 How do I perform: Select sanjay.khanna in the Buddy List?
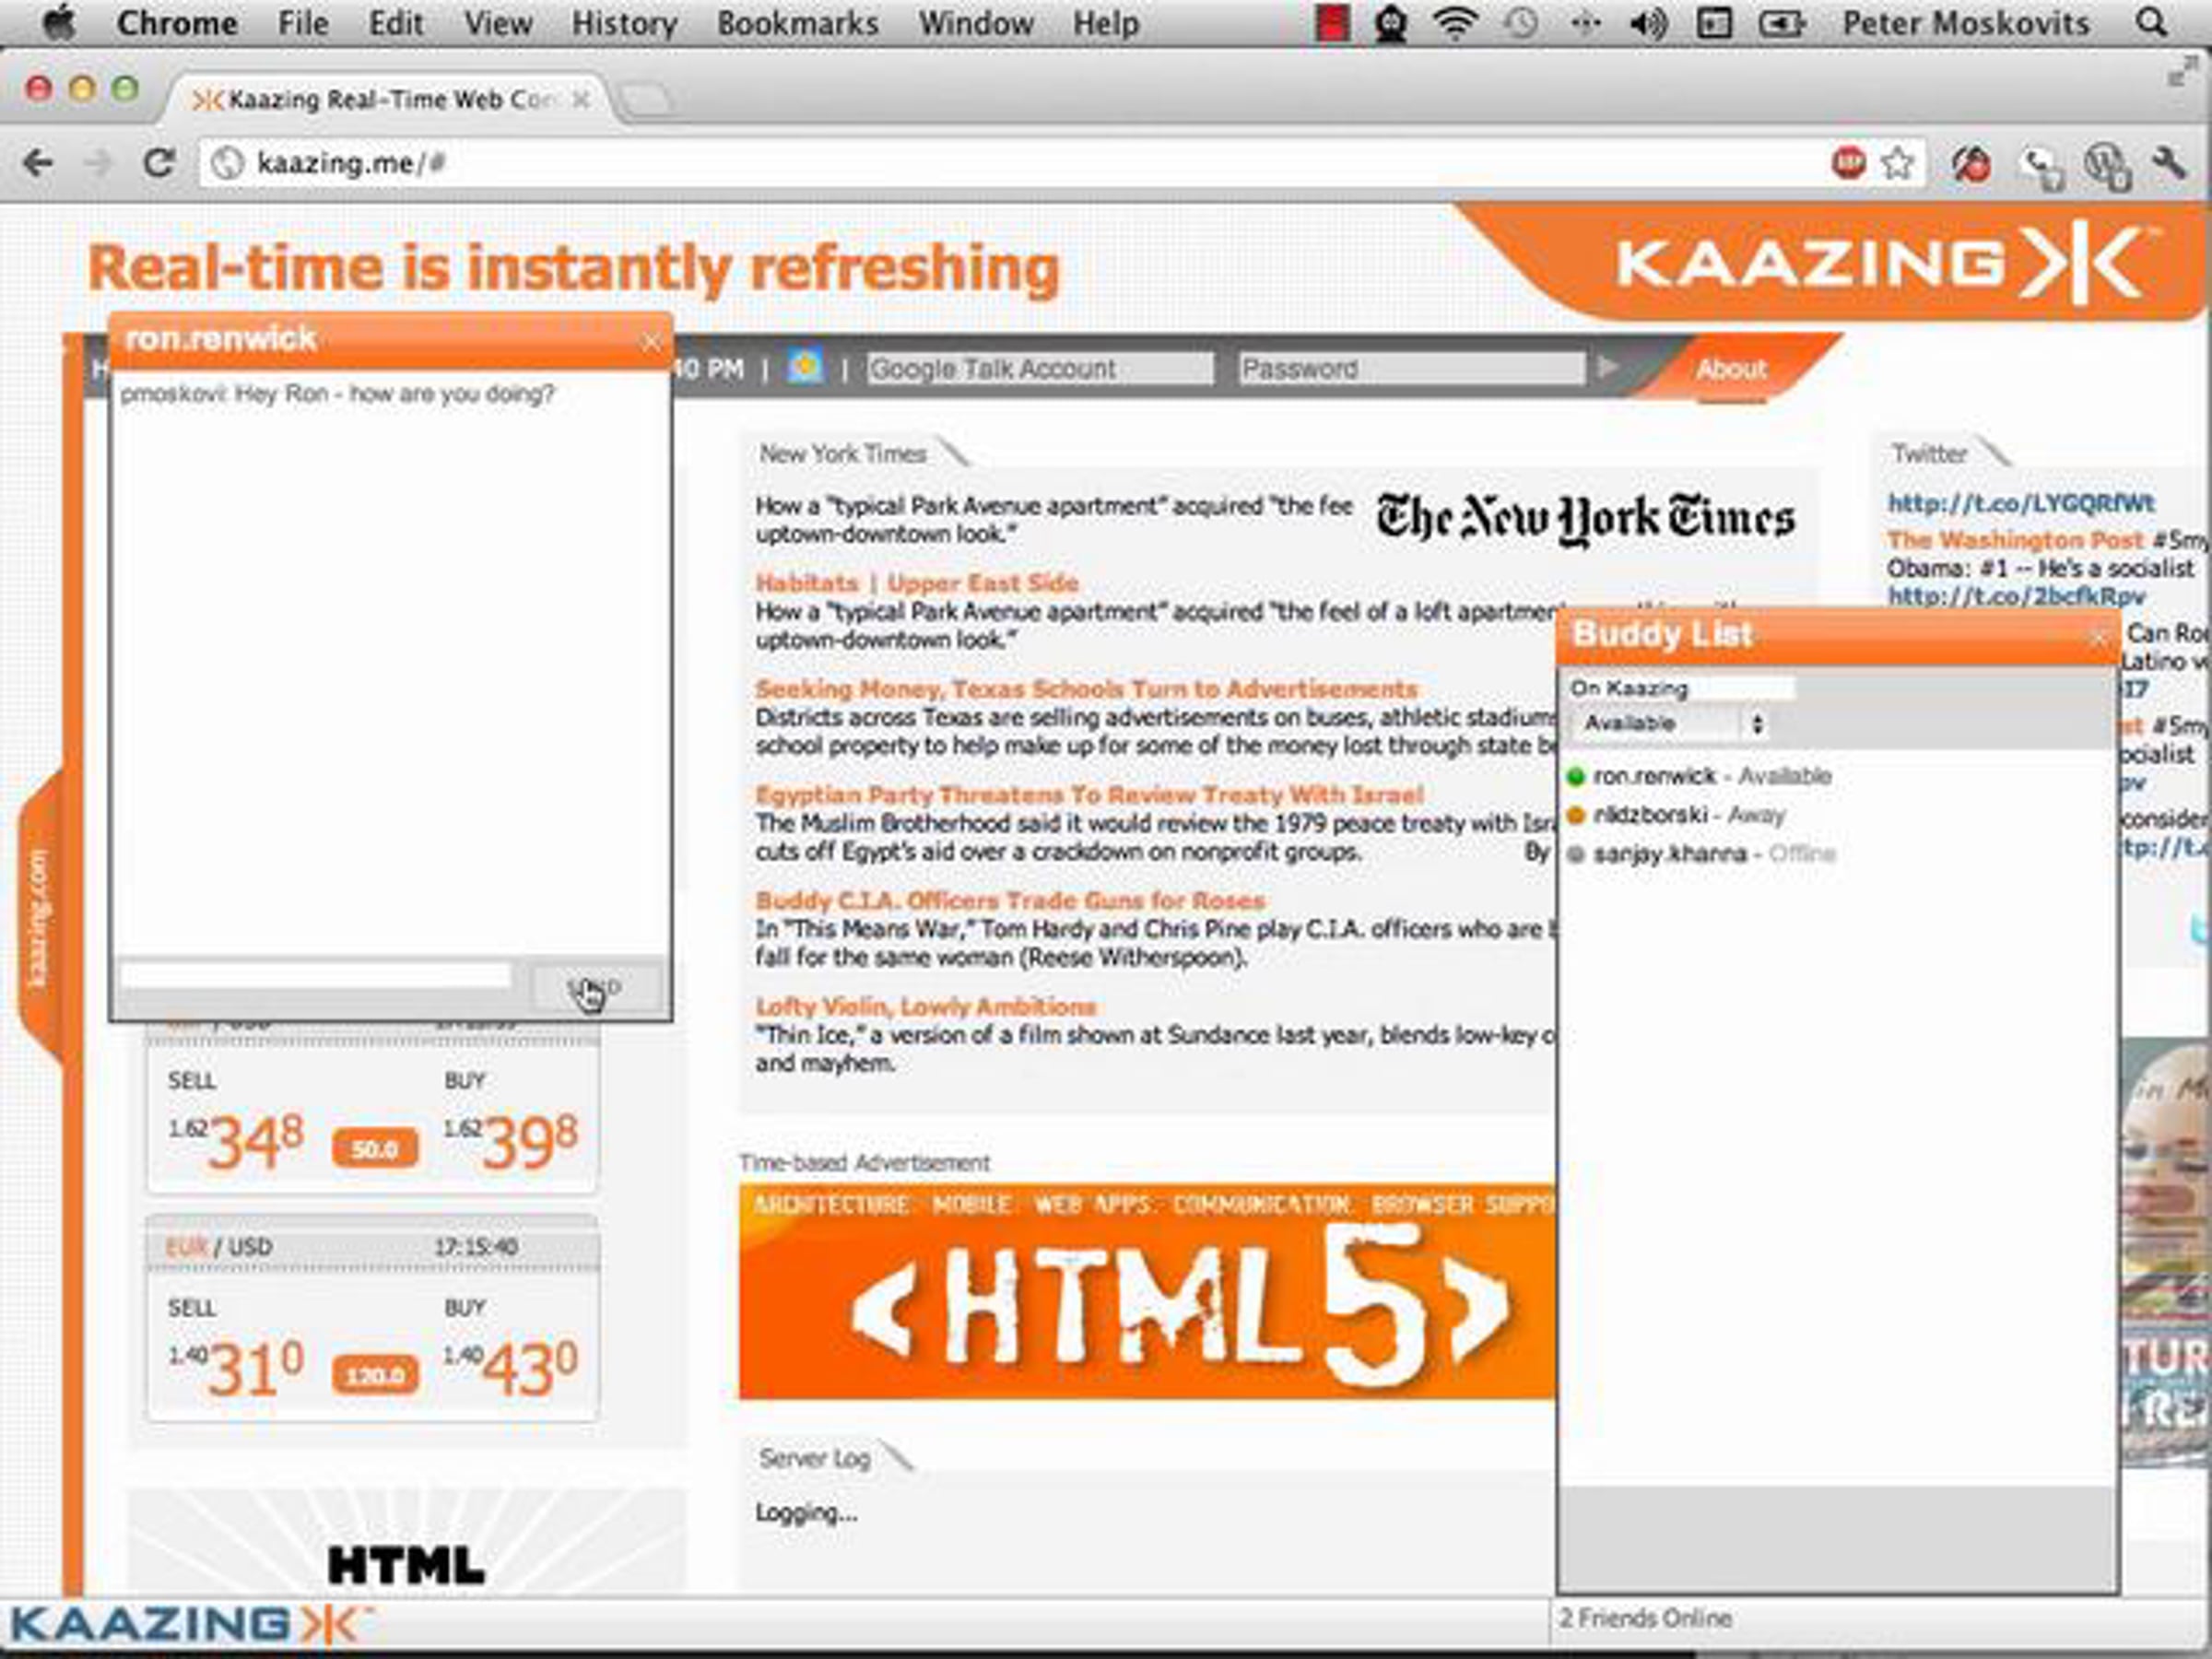click(1701, 854)
